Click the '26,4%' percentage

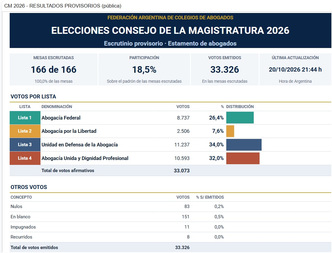click(x=216, y=118)
